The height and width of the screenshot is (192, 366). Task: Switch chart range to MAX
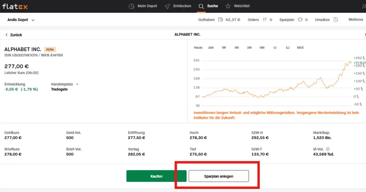tap(300, 48)
